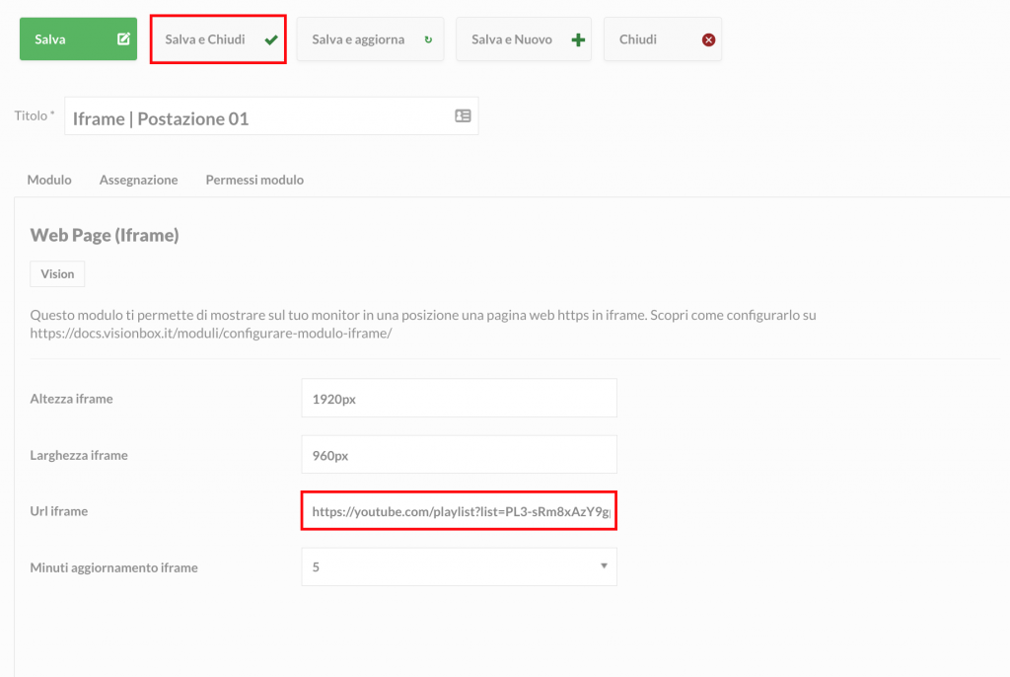Screen dimensions: 1010x677
Task: Open the Permessi modulo tab
Action: [254, 180]
